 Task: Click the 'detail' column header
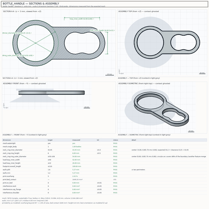pyautogui.click(x=134, y=140)
